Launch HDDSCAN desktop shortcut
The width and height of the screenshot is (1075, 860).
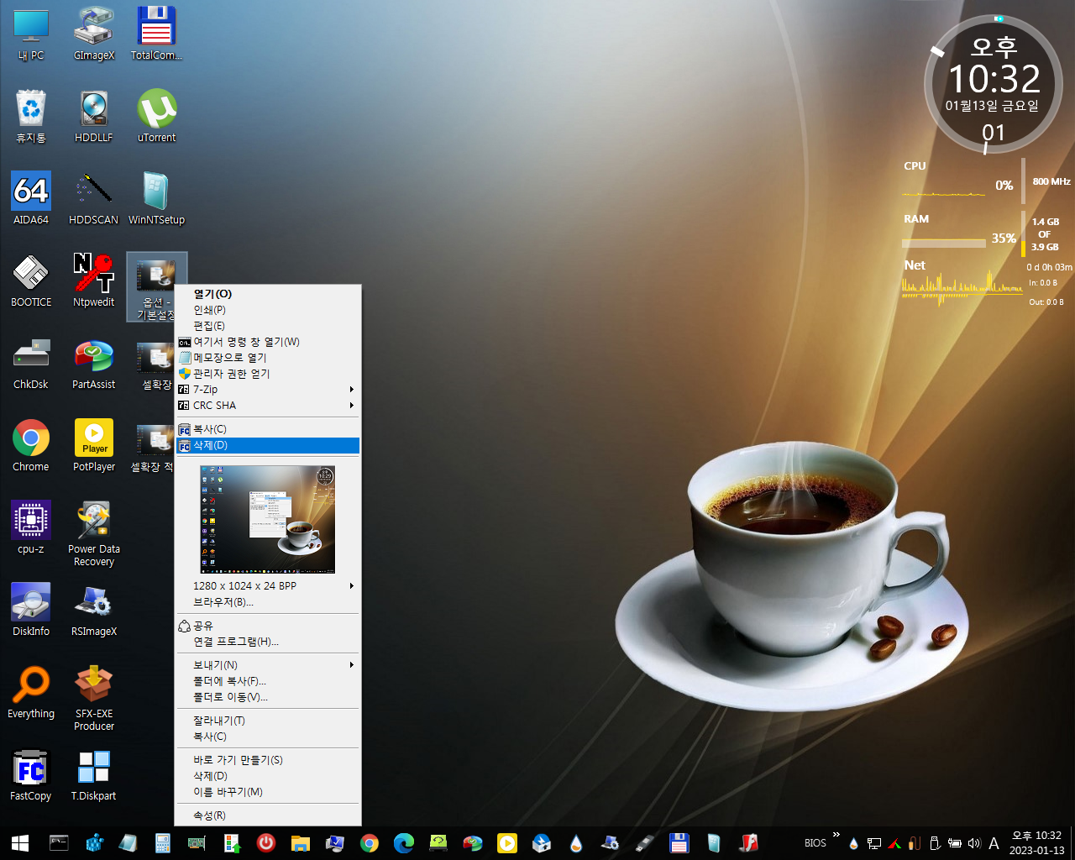94,199
